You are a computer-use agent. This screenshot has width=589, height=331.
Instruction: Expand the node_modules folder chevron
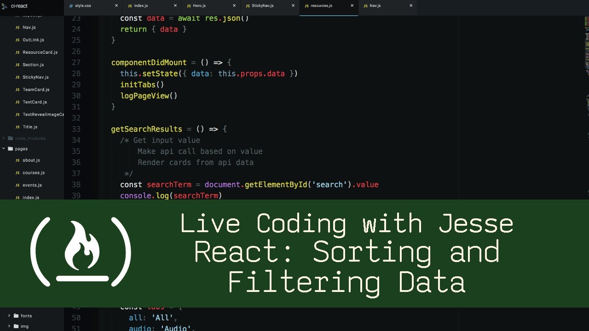[x=4, y=138]
